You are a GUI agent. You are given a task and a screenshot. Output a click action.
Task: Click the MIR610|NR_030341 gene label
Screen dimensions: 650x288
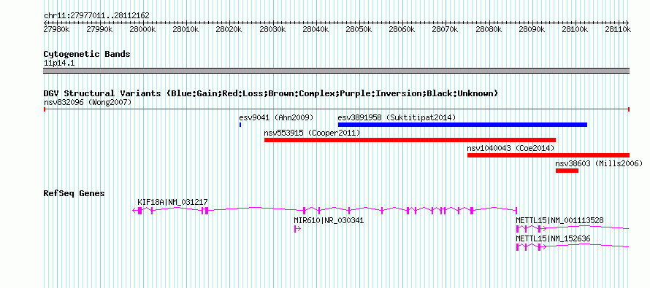tap(329, 220)
